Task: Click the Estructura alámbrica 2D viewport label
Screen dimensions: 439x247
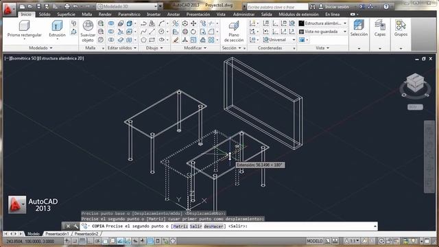Action: [61, 58]
